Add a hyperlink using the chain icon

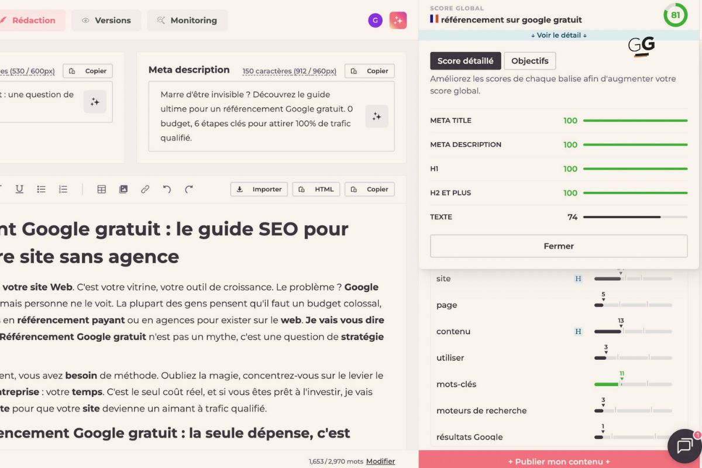tap(145, 189)
